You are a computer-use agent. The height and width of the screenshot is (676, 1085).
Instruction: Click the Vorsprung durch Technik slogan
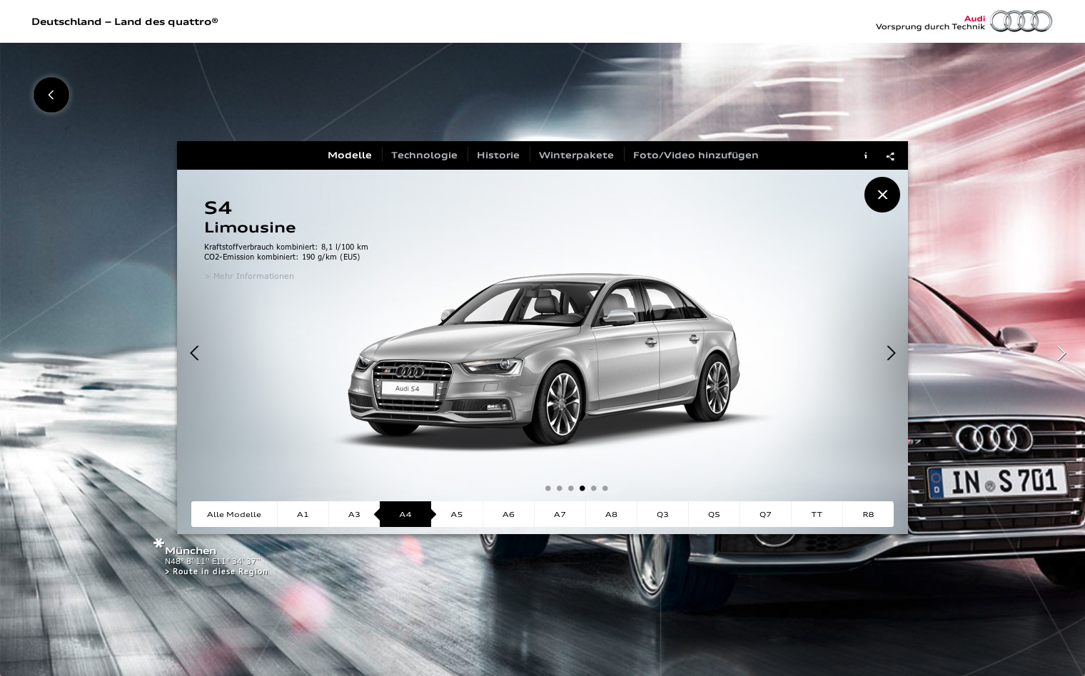(x=930, y=26)
